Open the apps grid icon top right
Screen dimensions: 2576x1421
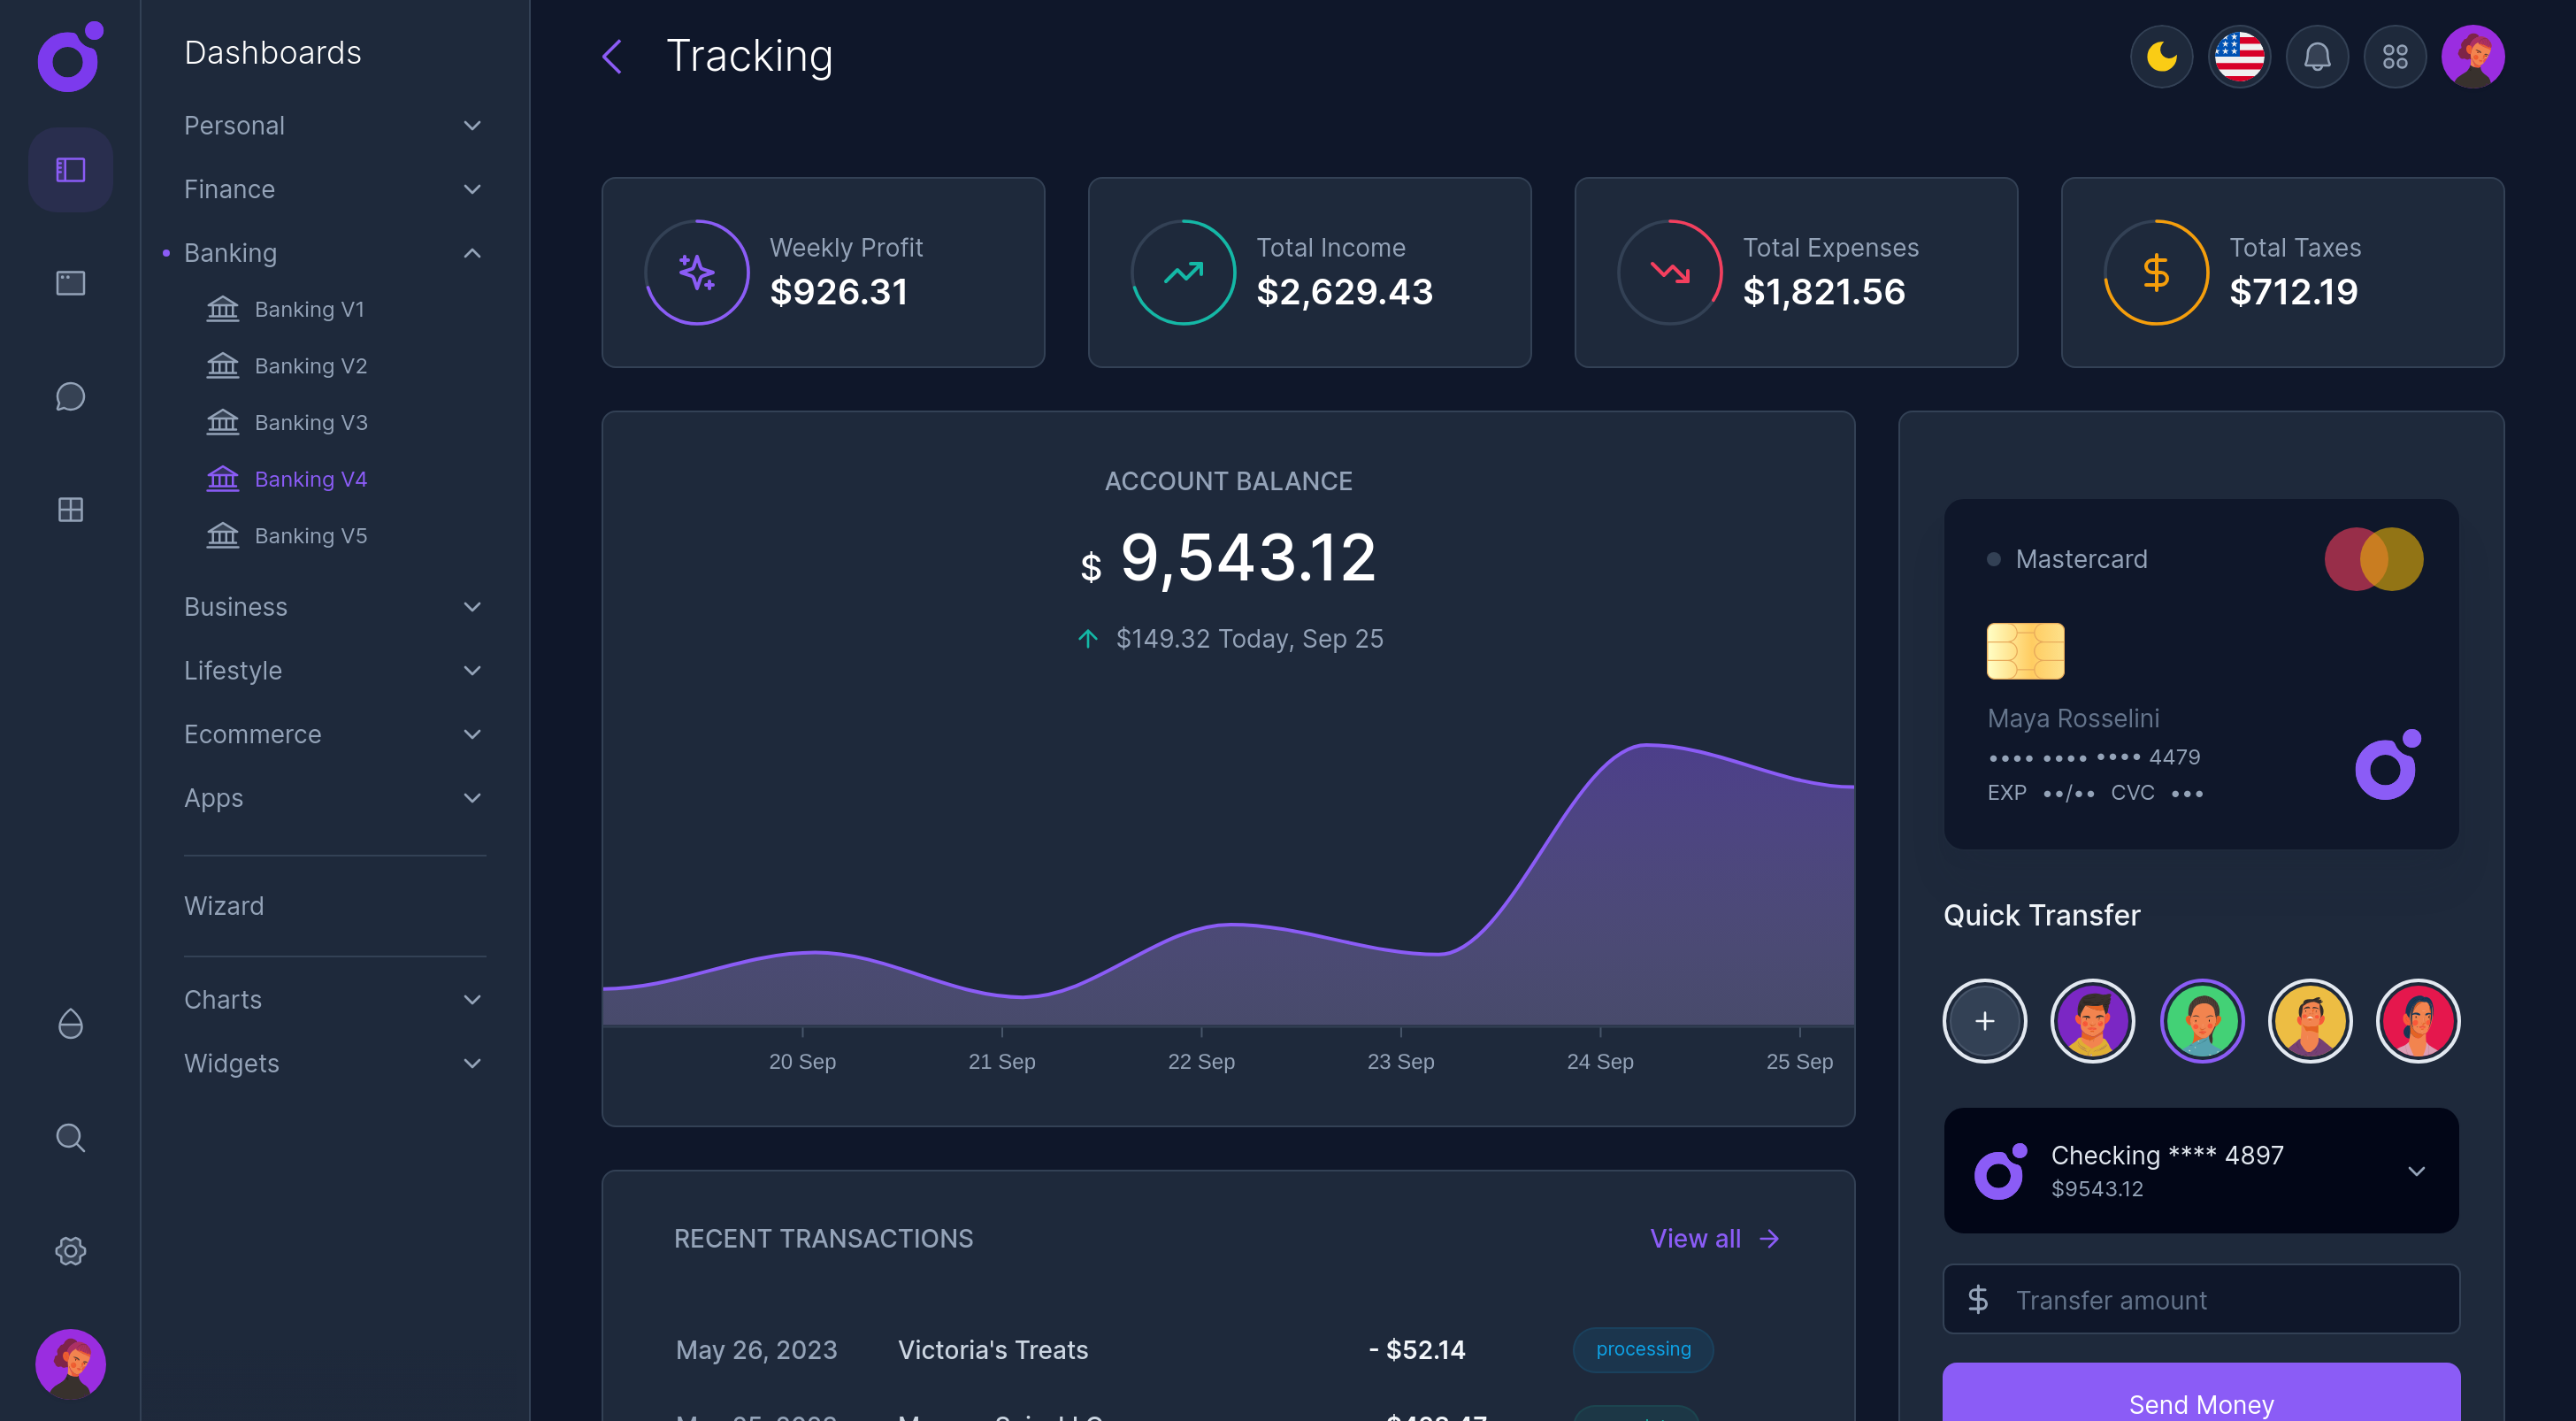2395,57
